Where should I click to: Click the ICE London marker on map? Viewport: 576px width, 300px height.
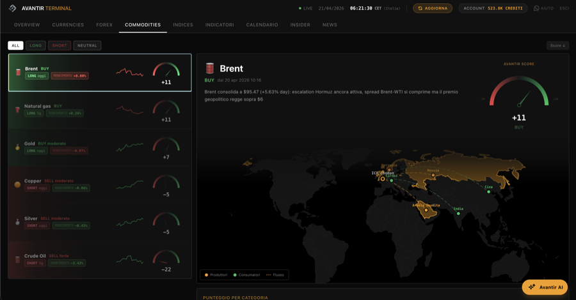[383, 179]
